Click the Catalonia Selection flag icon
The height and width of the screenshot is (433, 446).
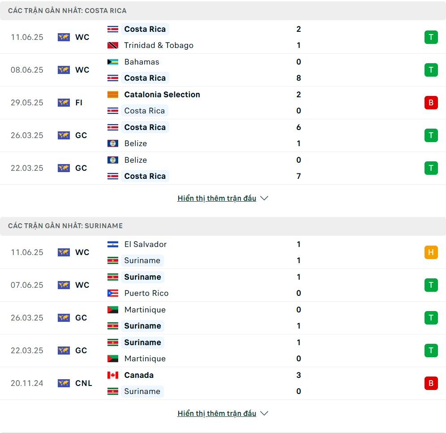coord(113,95)
